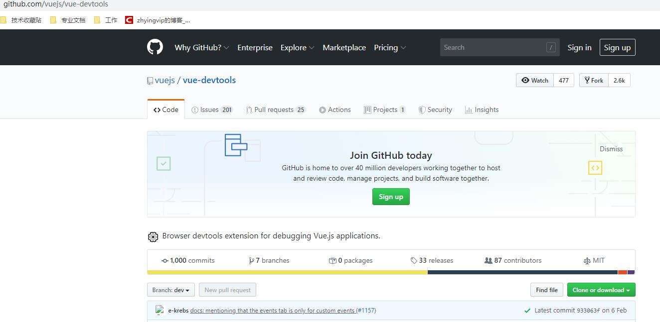This screenshot has height=322, width=660.
Task: Switch to the Code tab
Action: point(166,109)
